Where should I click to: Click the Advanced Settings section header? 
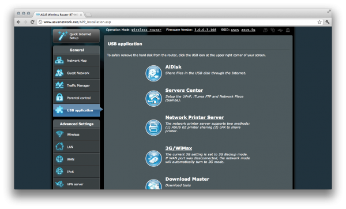pyautogui.click(x=76, y=124)
